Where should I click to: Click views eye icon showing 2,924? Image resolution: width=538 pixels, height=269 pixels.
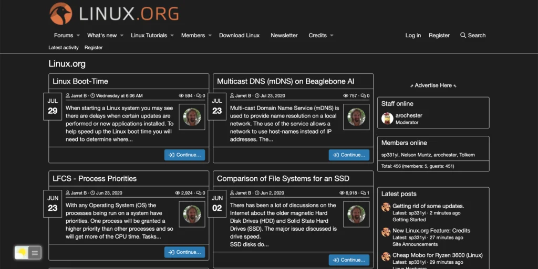coord(178,193)
